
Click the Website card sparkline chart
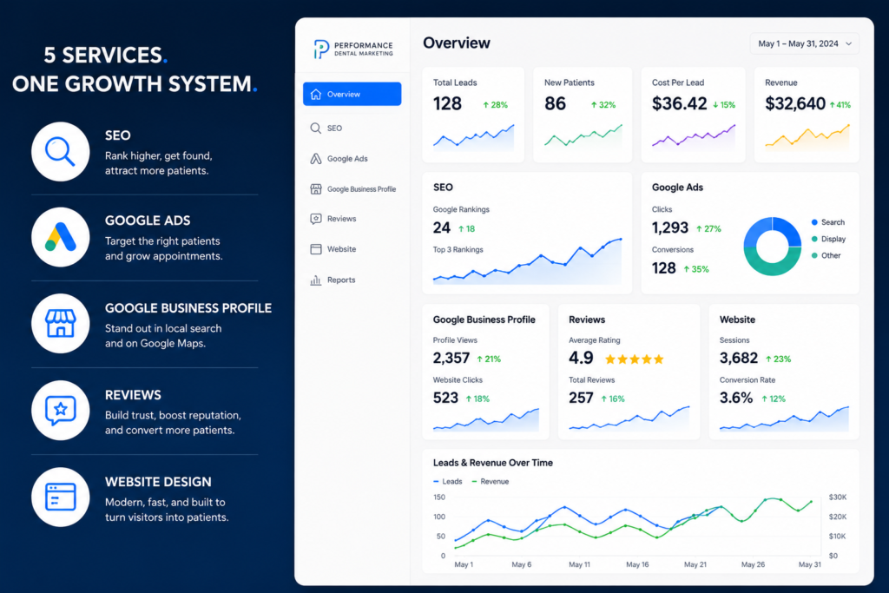click(784, 419)
